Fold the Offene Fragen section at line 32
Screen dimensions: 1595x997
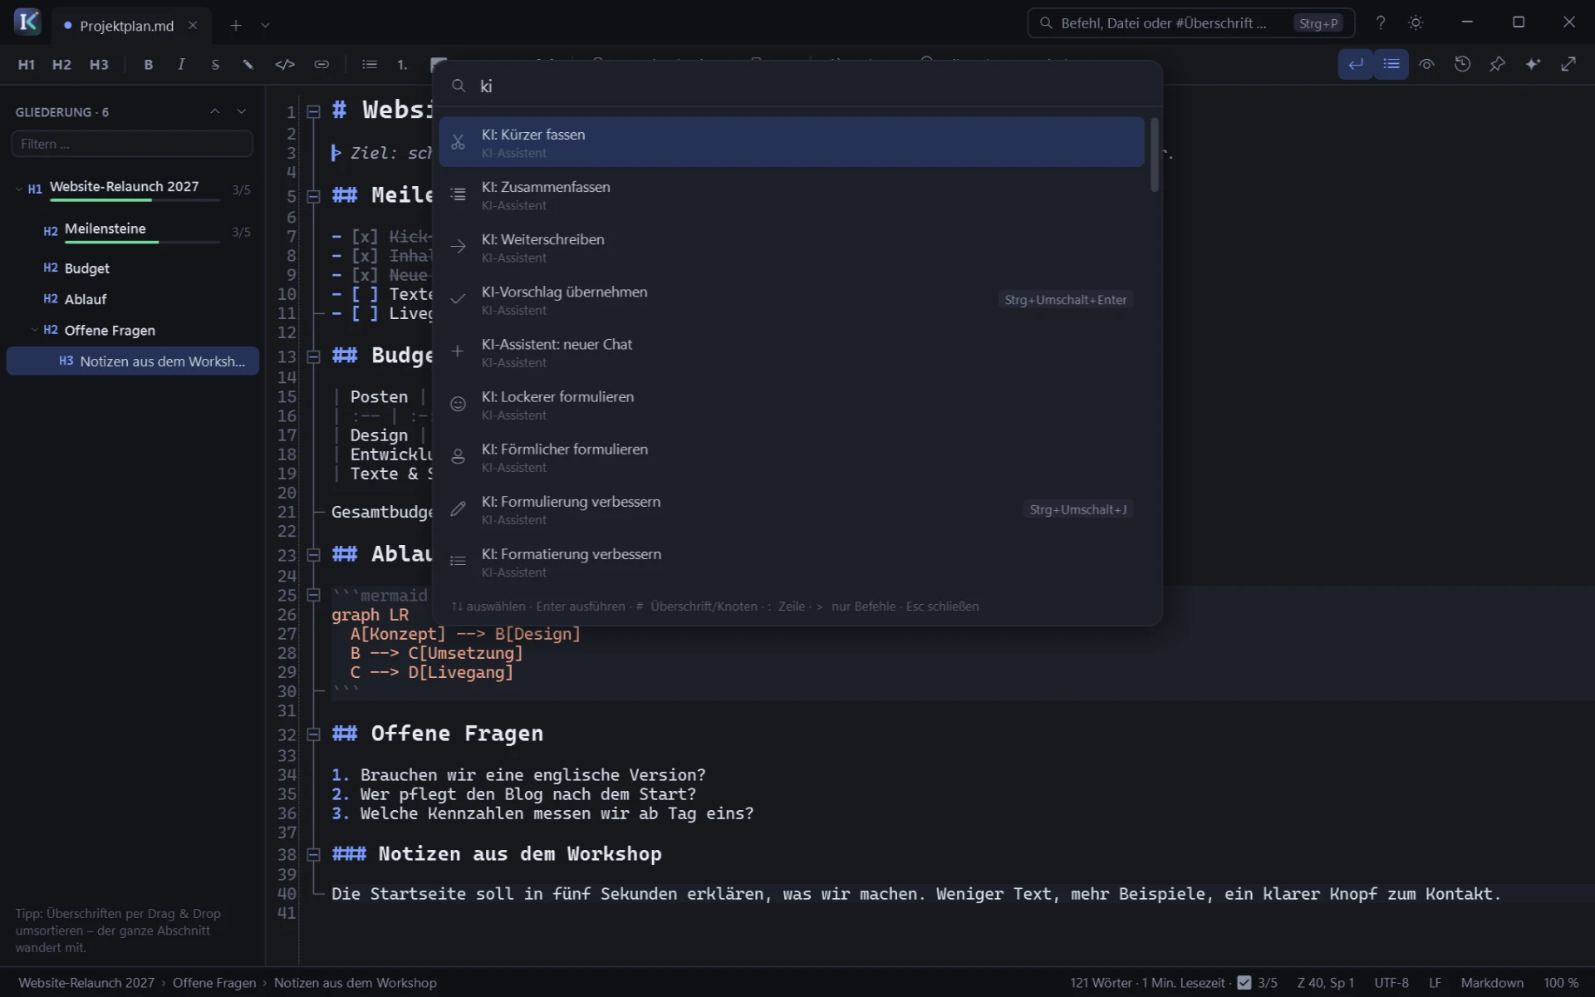click(x=313, y=734)
